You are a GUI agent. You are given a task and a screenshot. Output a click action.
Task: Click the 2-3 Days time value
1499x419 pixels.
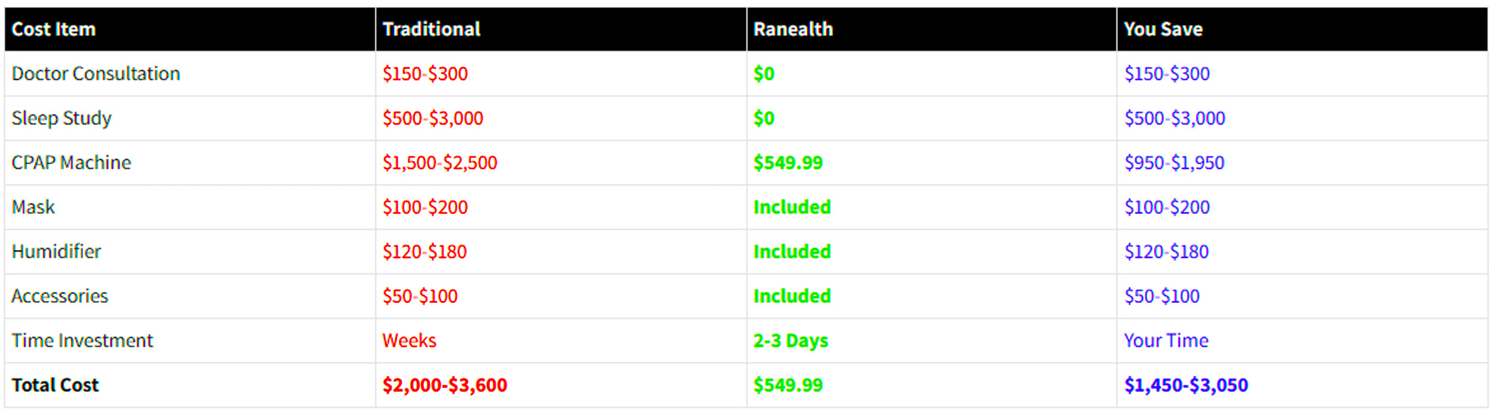790,340
